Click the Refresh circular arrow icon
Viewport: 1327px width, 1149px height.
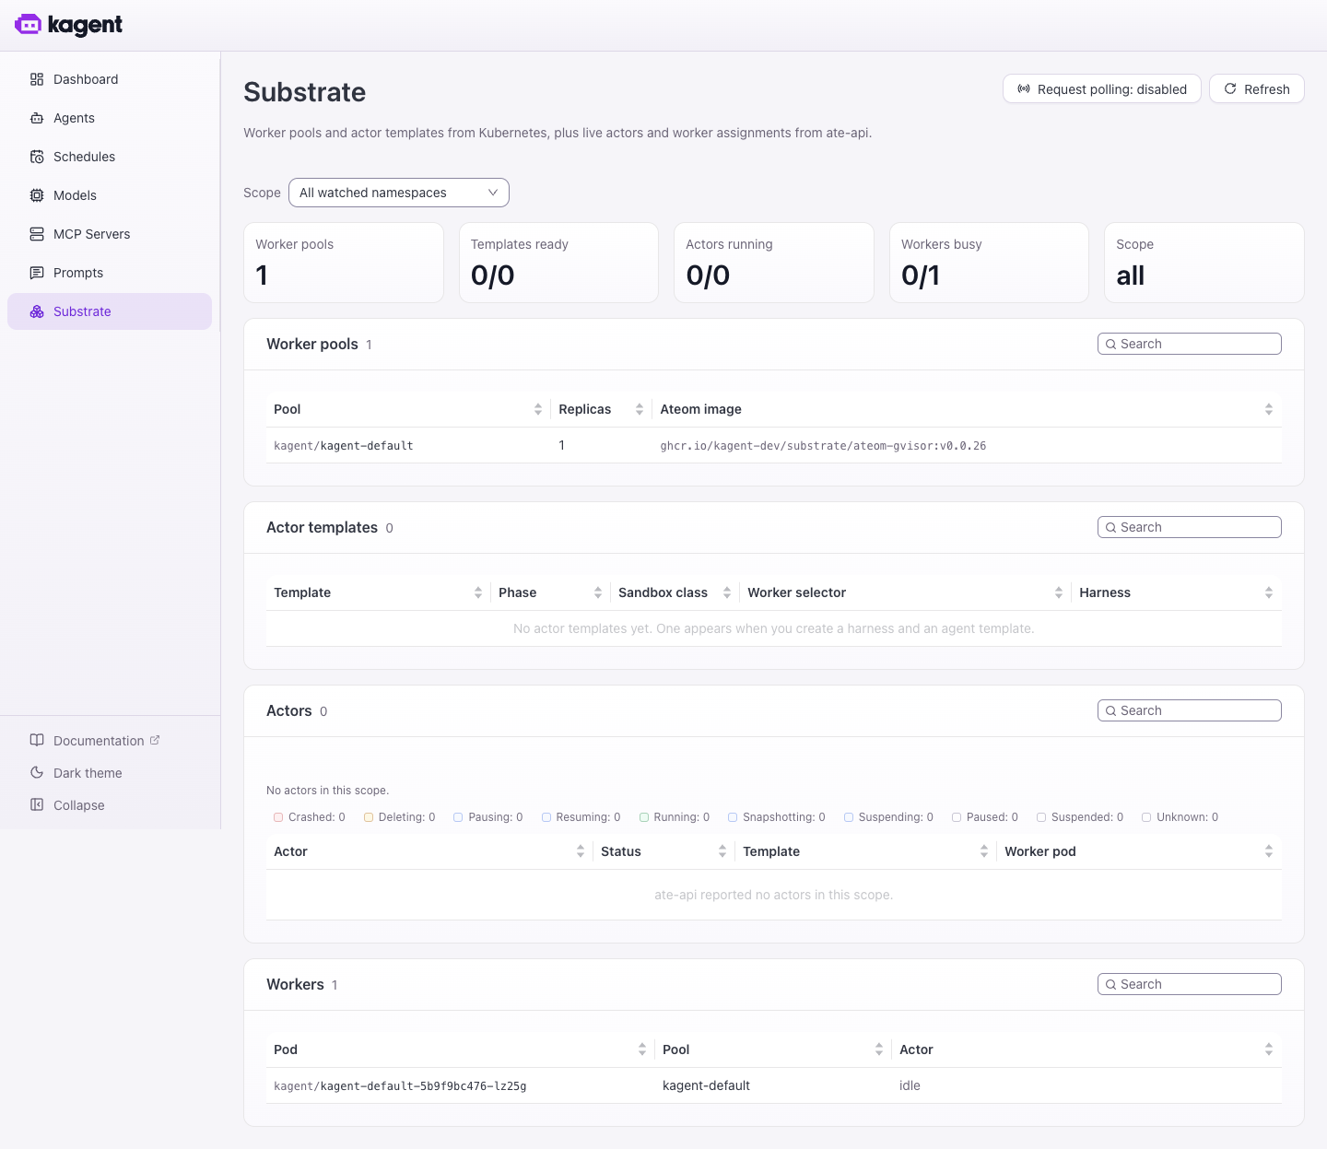coord(1230,88)
